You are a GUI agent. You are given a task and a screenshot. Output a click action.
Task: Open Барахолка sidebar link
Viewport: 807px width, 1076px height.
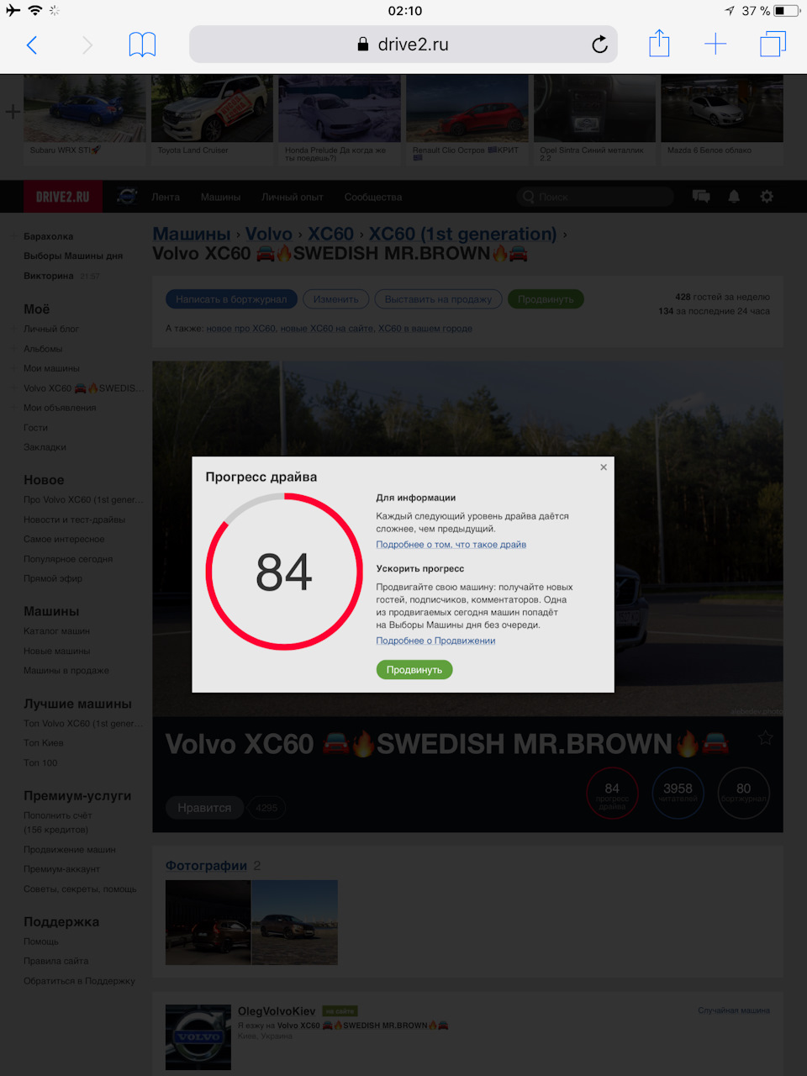coord(48,236)
